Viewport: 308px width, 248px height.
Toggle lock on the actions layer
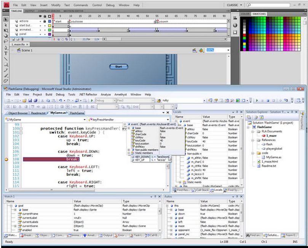pyautogui.click(x=45, y=21)
